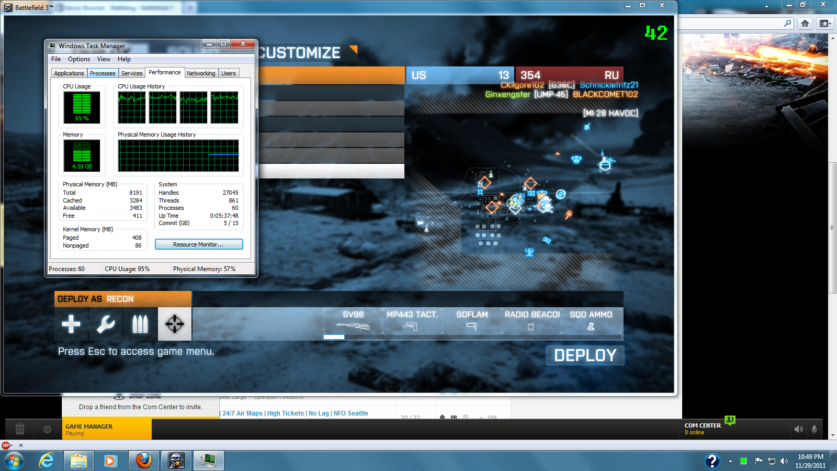Open Resource Monitor from Task Manager
This screenshot has height=471, width=837.
pos(199,244)
